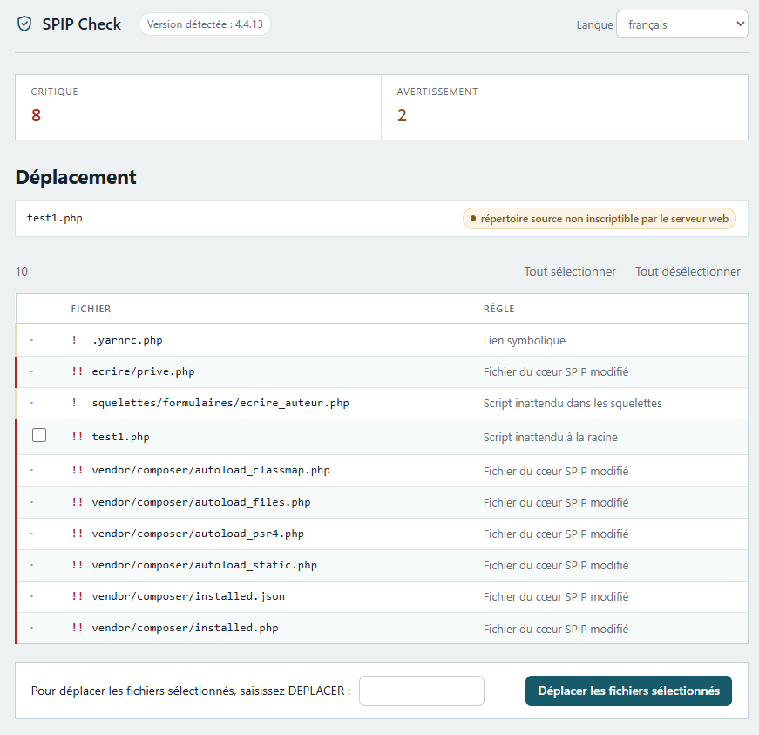Click the critical marker next to test1.php row
Screen dimensions: 759x735
point(77,437)
